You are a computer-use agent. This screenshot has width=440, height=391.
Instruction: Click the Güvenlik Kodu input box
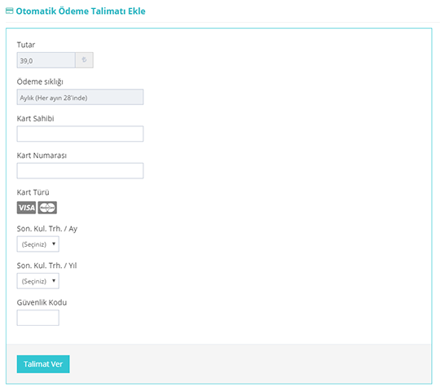(37, 318)
